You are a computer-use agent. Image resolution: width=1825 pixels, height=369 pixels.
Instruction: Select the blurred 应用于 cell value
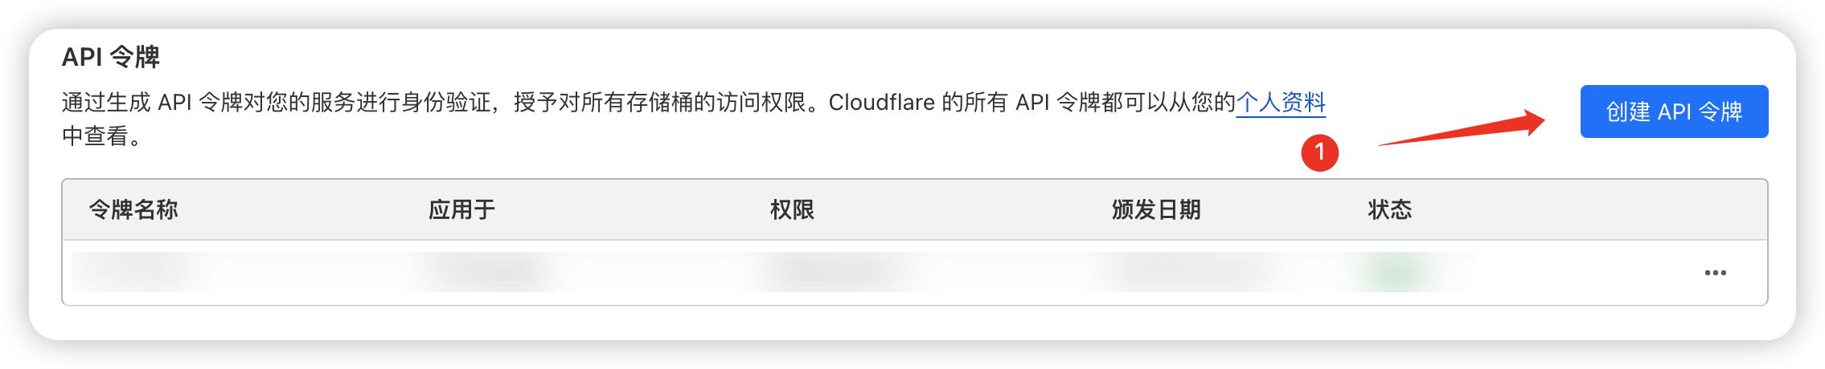pos(486,273)
